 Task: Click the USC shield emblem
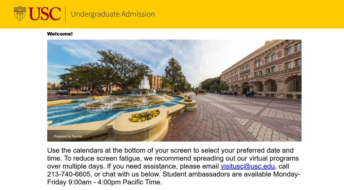click(20, 14)
